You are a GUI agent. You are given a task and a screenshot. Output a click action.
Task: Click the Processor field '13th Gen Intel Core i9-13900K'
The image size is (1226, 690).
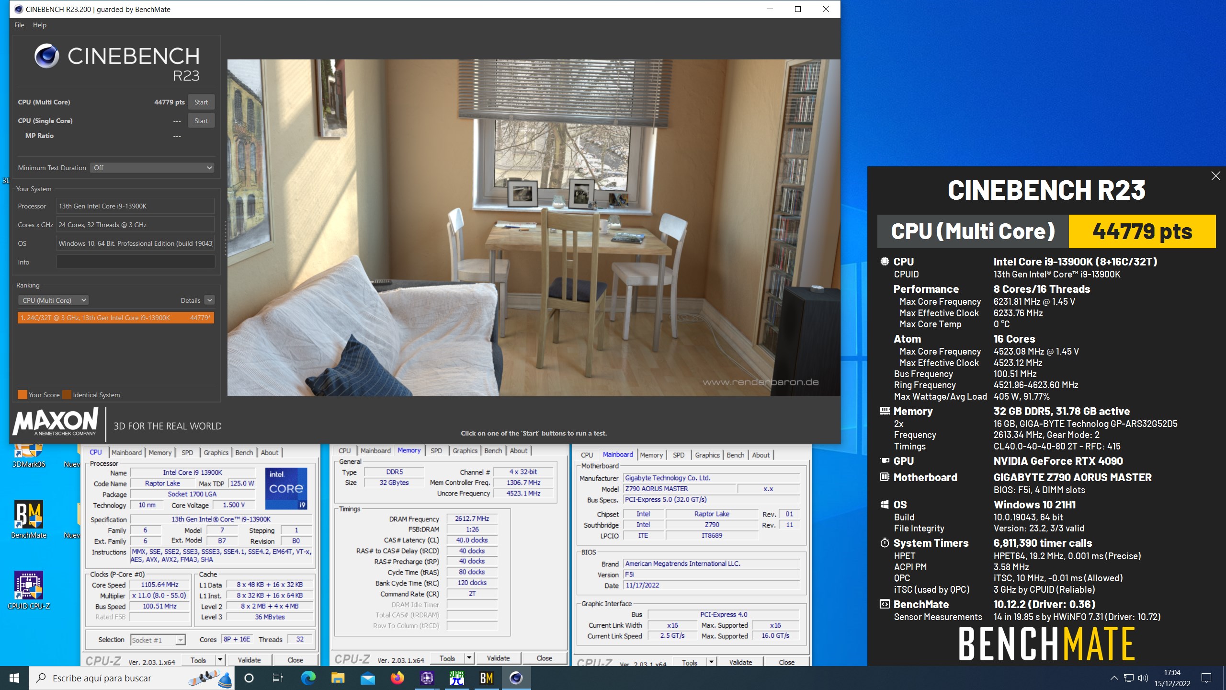click(x=136, y=206)
